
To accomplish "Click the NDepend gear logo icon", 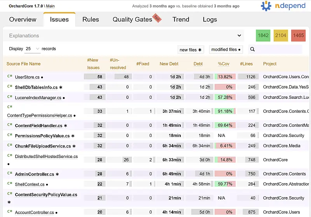I will click(x=266, y=6).
